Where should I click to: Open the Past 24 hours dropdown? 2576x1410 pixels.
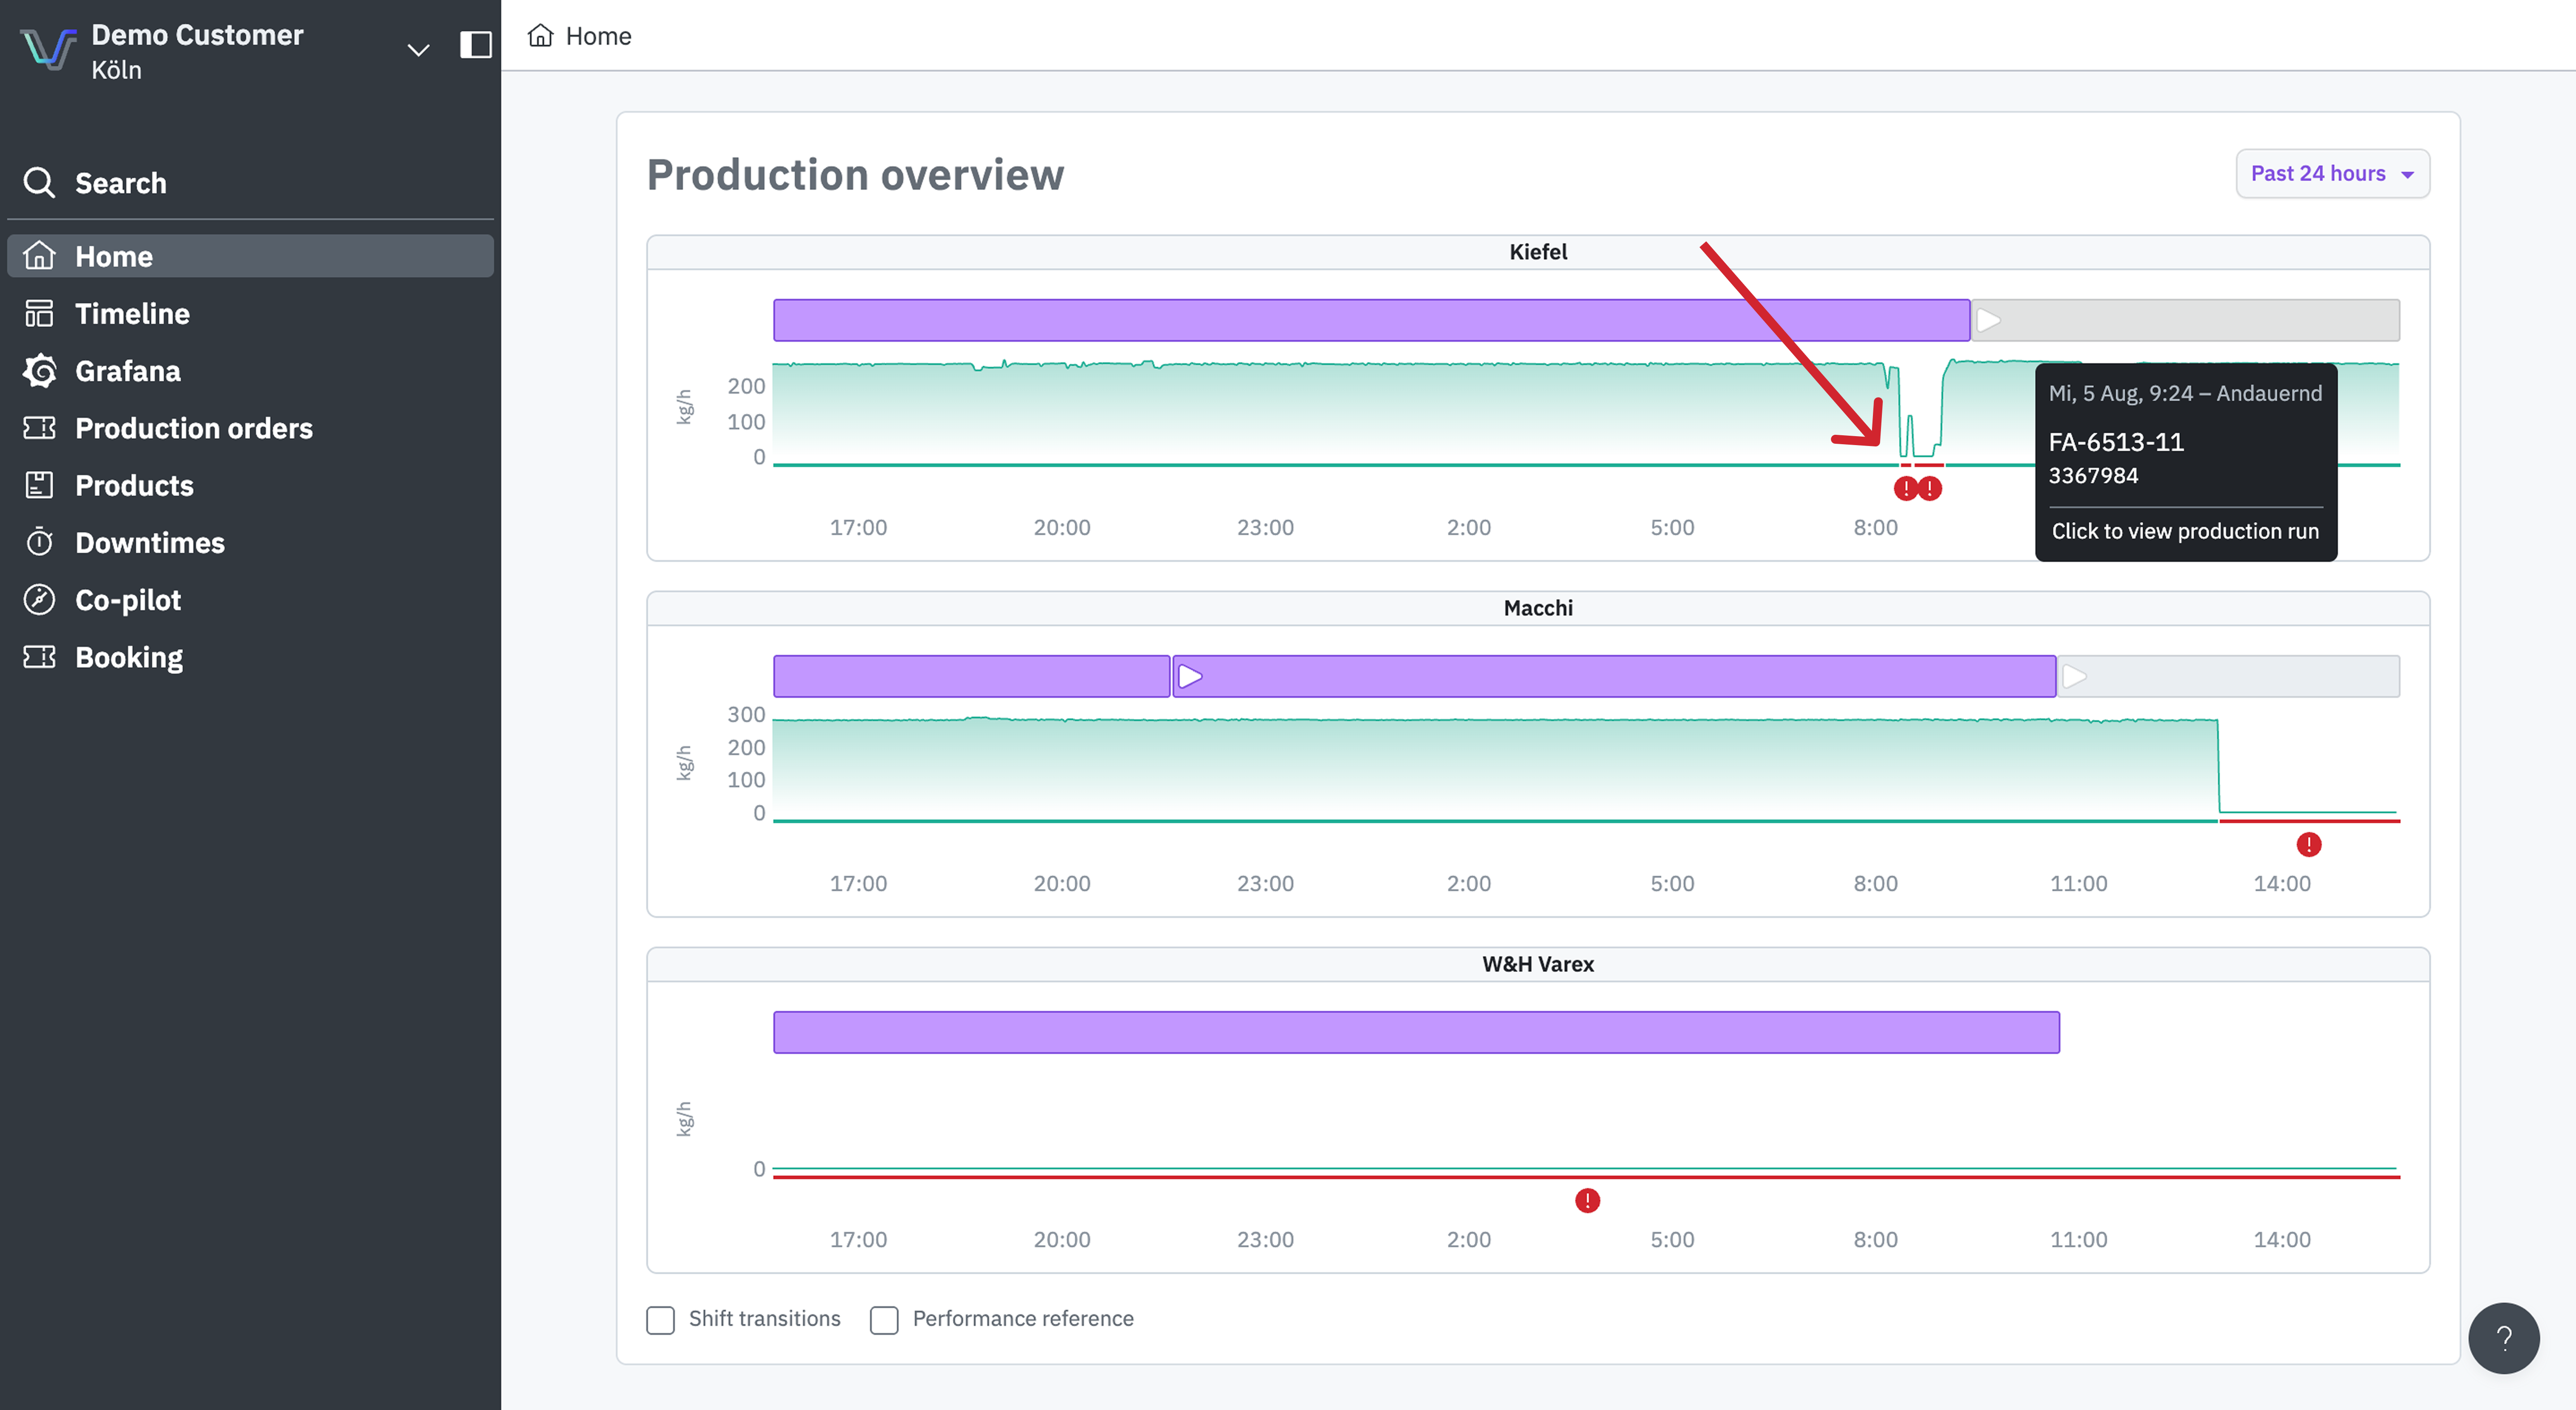click(2332, 174)
